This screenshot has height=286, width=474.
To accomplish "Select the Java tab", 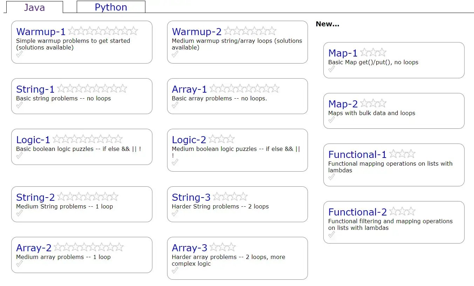I will click(34, 7).
